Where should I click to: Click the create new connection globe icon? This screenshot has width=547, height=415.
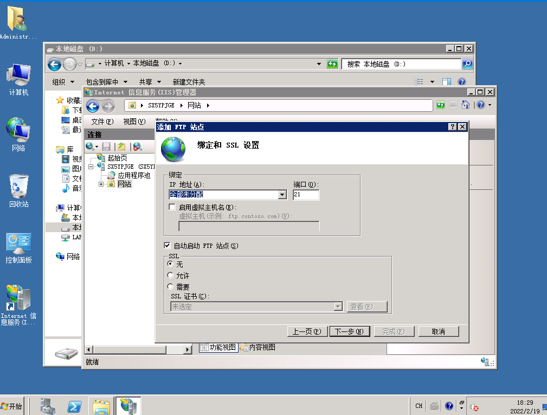point(90,146)
